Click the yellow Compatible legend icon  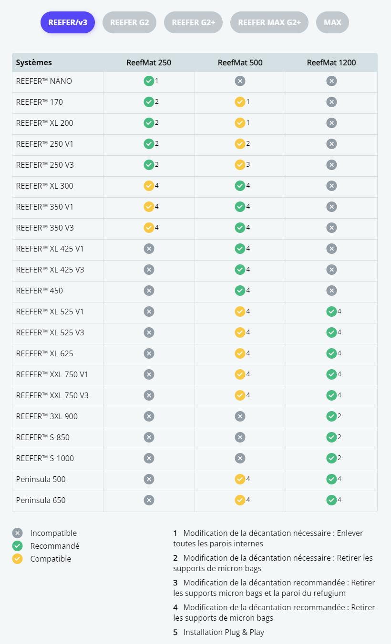click(18, 559)
